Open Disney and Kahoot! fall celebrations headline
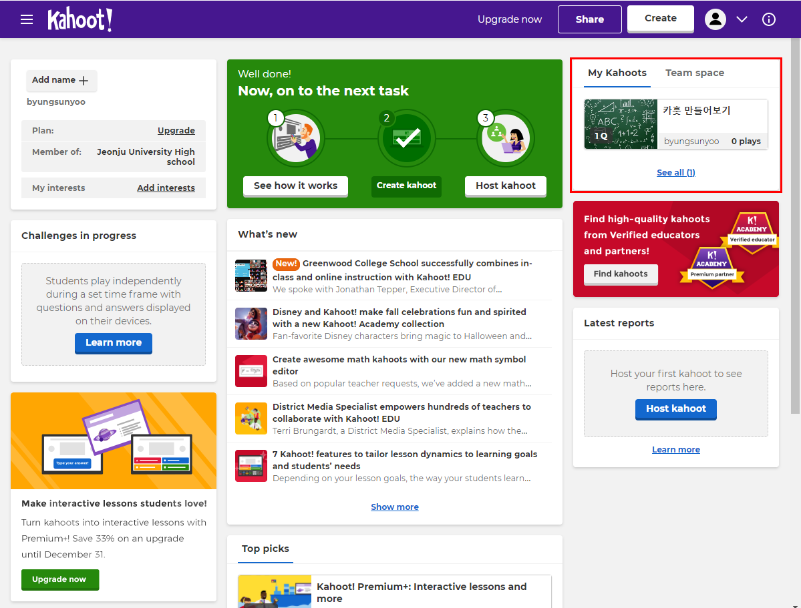Viewport: 801px width, 608px height. (399, 318)
